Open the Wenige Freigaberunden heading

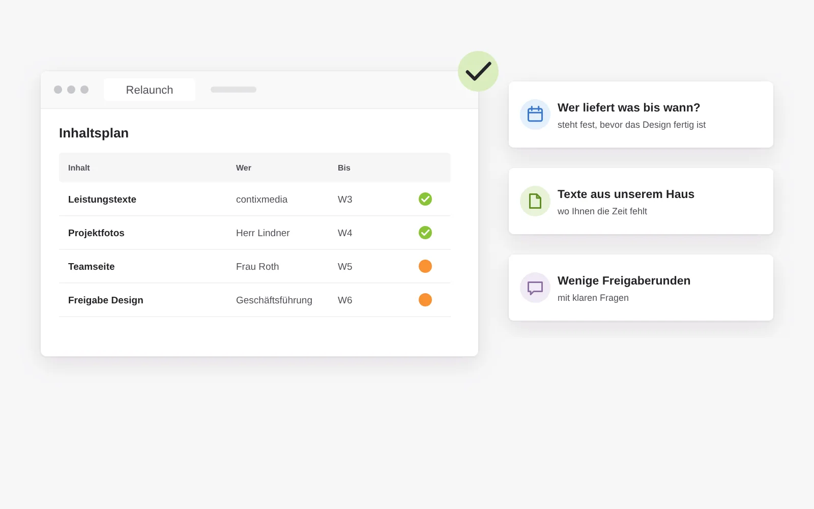(624, 281)
